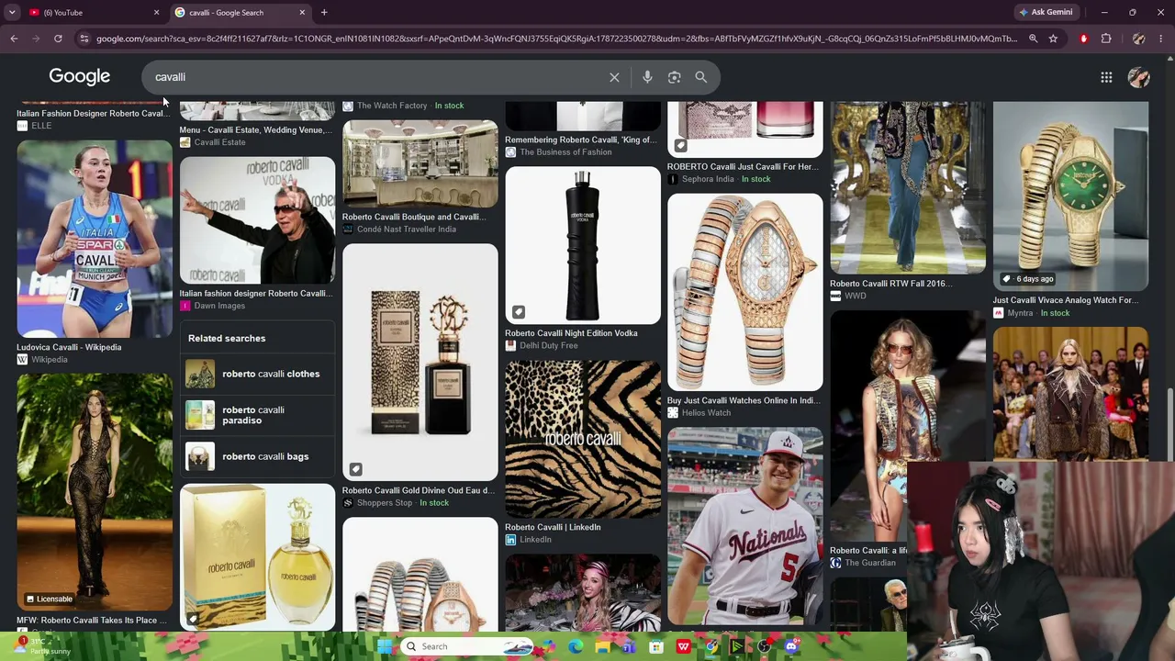Bookmark this page with the star
The image size is (1175, 661).
[x=1053, y=39]
